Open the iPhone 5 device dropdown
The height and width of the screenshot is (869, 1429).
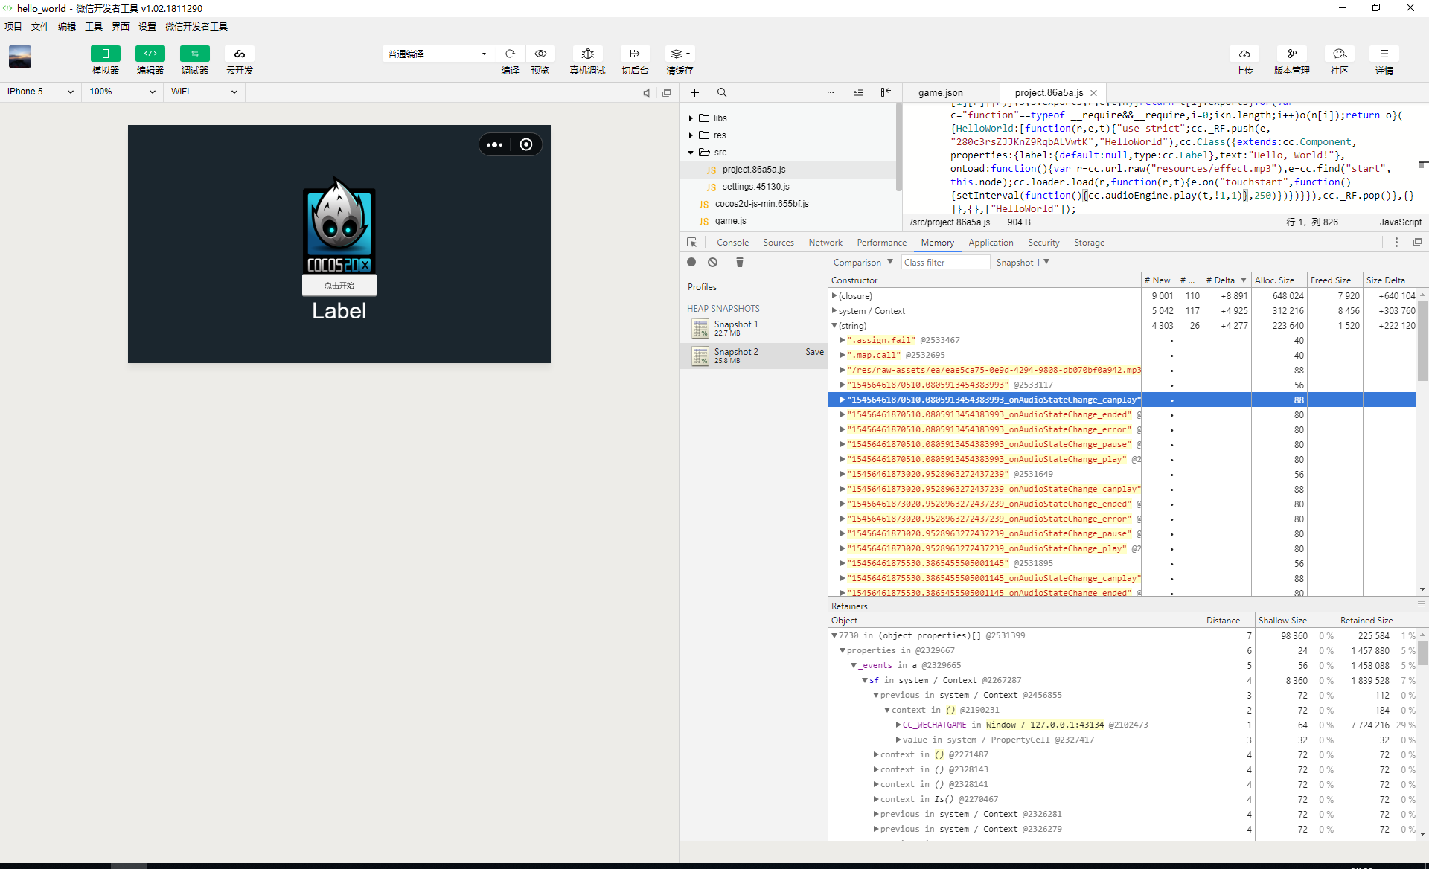point(40,92)
